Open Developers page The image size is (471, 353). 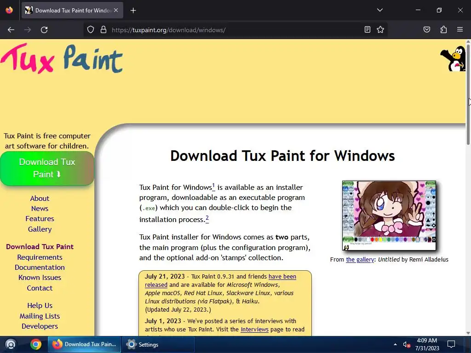[x=40, y=326]
